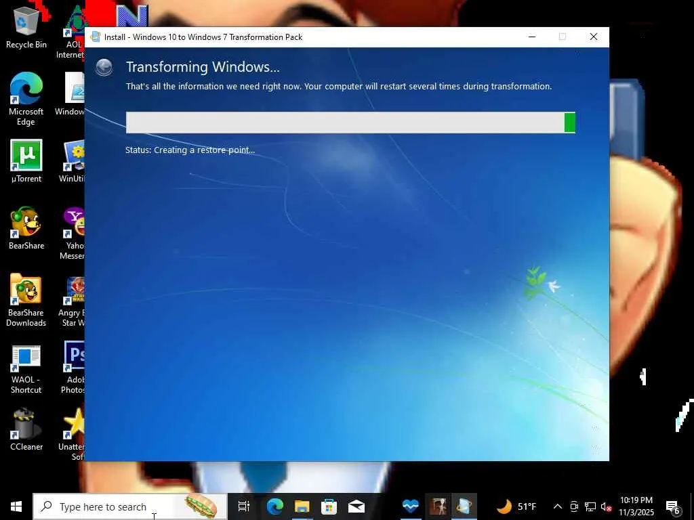Click the installer title bar icon

95,37
